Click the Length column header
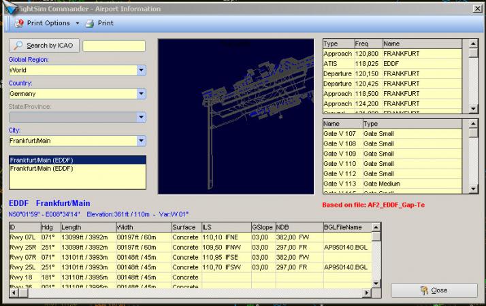The image size is (486, 306). point(88,227)
